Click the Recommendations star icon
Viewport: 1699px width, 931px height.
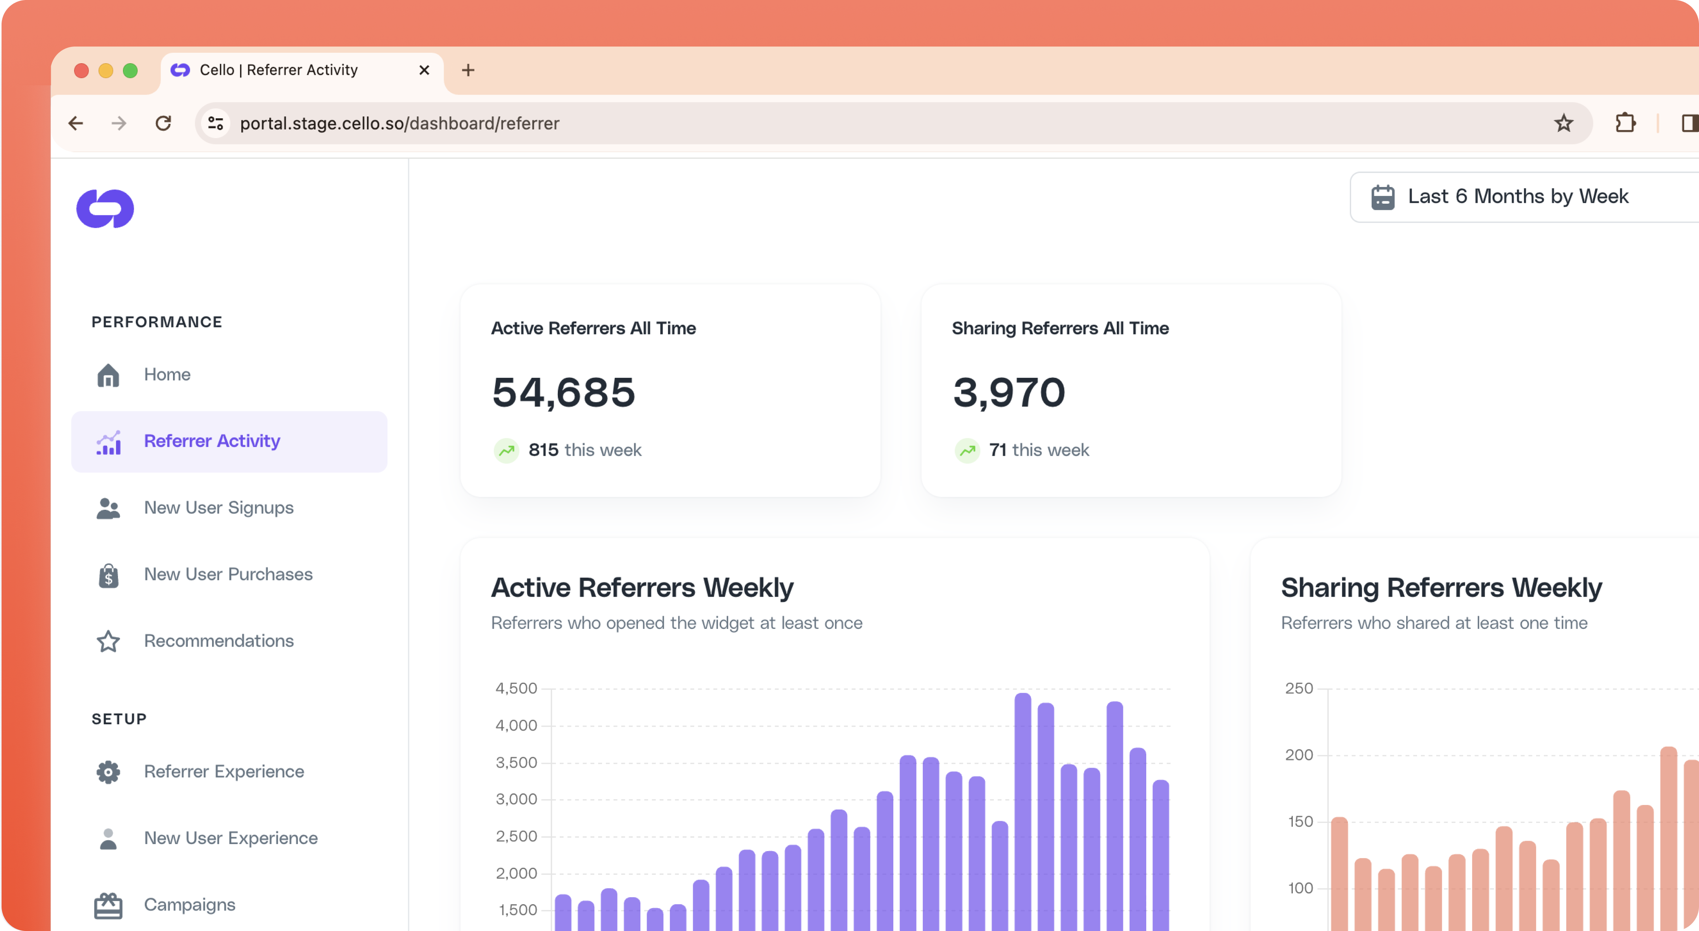[108, 641]
